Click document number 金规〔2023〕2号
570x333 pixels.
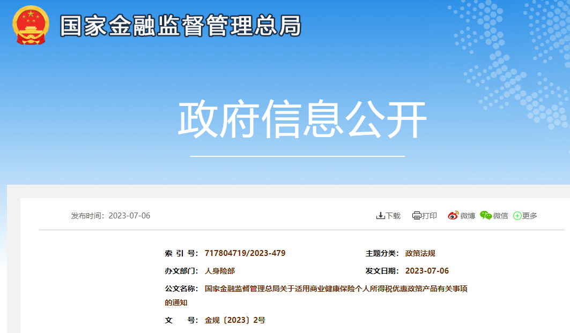click(x=235, y=320)
